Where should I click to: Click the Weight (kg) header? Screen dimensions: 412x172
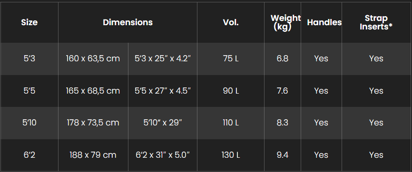283,22
